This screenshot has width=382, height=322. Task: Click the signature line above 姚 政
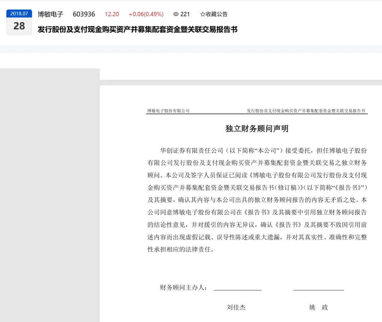[x=318, y=290]
